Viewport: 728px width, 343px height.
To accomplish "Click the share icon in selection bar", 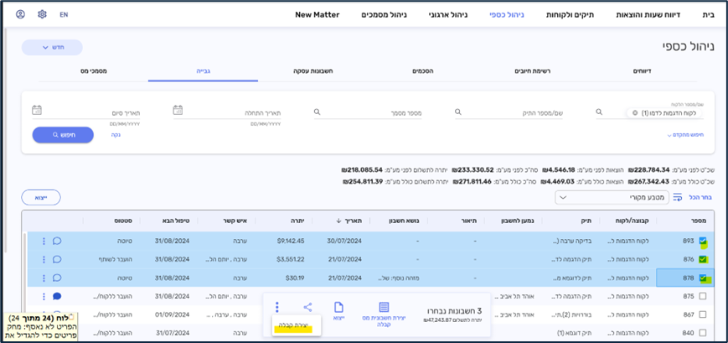I will tap(307, 308).
